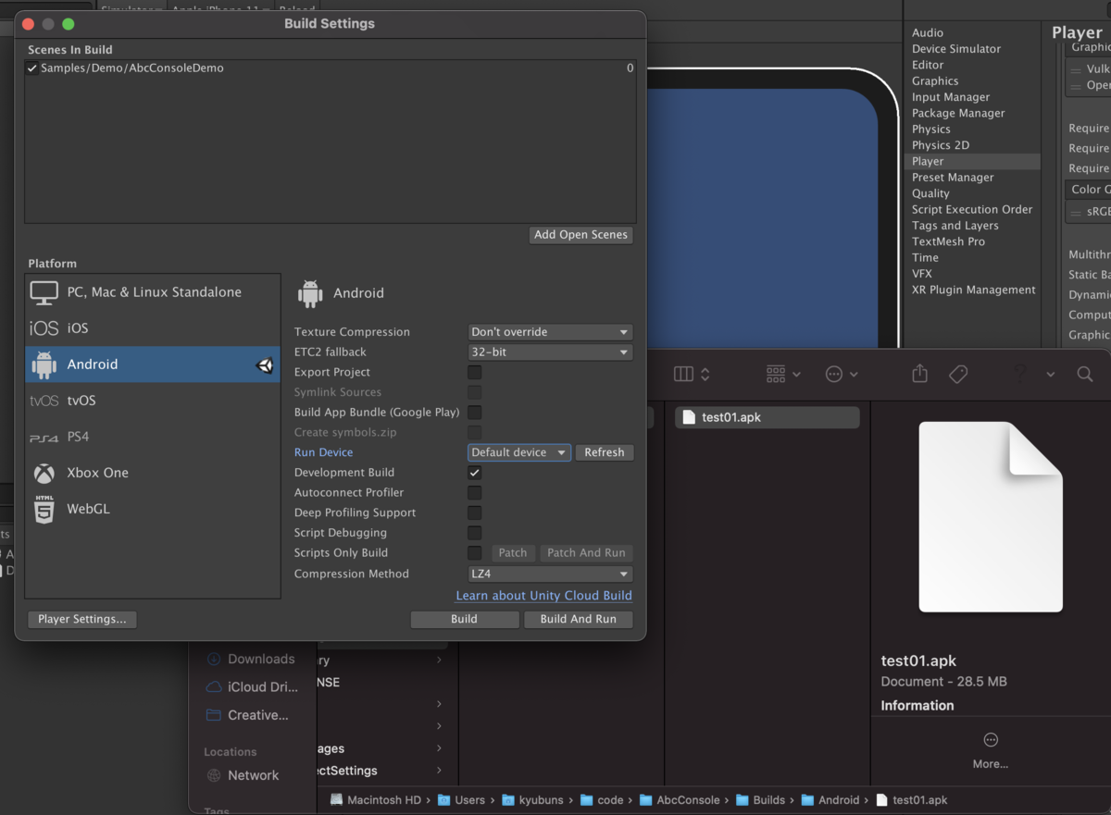1111x815 pixels.
Task: Disable Development Build checkbox
Action: [474, 473]
